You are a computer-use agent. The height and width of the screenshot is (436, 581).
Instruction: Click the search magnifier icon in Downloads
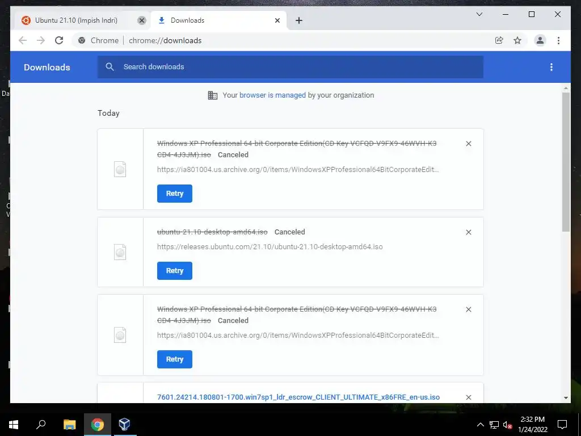pos(110,67)
